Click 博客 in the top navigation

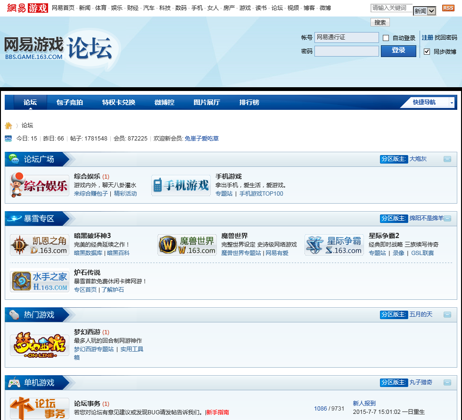[x=309, y=8]
